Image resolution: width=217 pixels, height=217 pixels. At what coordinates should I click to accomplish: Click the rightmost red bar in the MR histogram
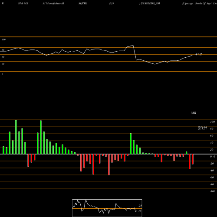tap(193, 159)
